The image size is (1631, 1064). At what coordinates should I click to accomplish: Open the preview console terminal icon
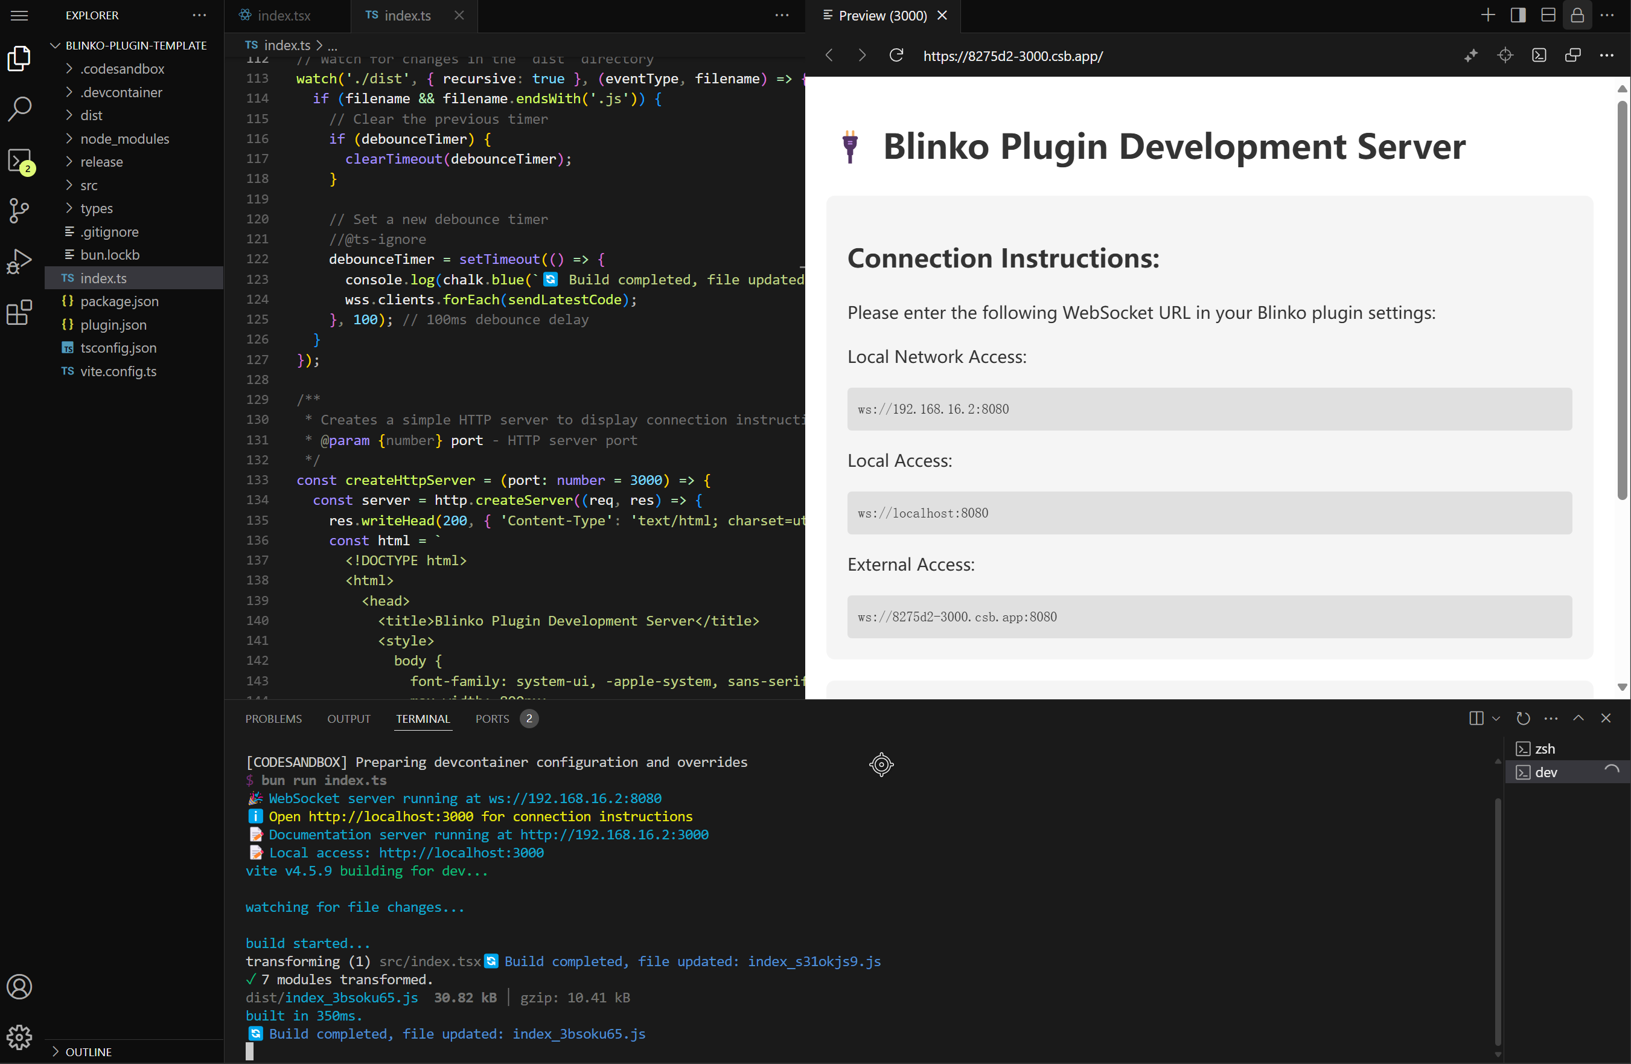[x=1539, y=56]
